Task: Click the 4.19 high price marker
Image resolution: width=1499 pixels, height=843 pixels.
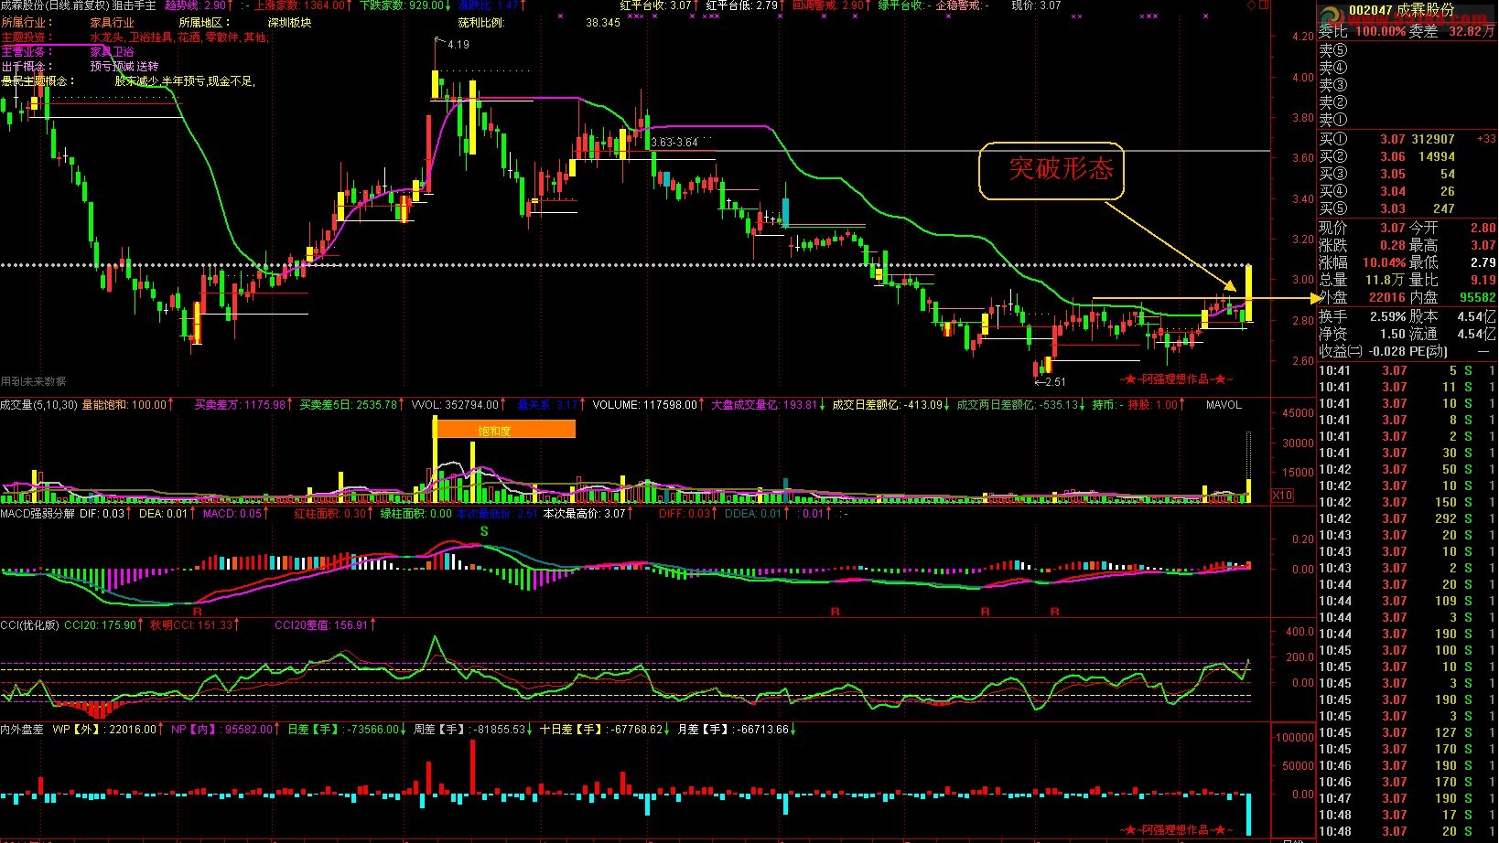Action: tap(458, 44)
